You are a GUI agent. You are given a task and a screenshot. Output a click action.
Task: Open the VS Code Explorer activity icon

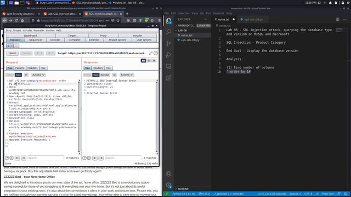pos(168,21)
